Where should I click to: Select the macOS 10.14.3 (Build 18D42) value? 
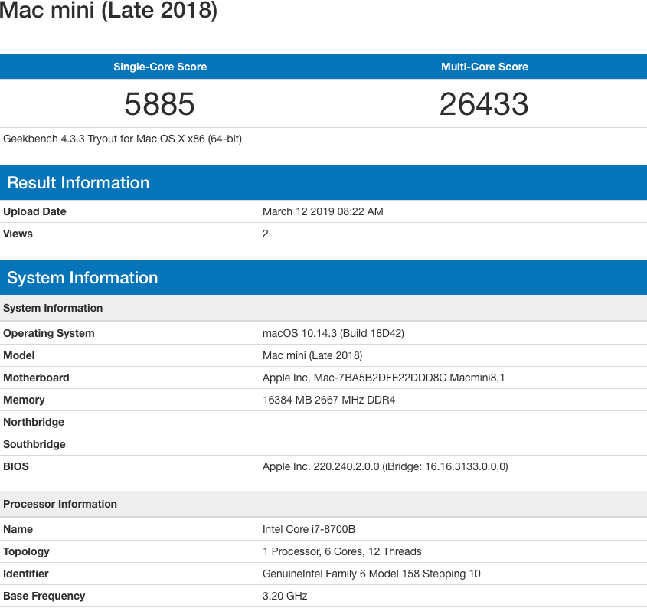[x=333, y=334]
